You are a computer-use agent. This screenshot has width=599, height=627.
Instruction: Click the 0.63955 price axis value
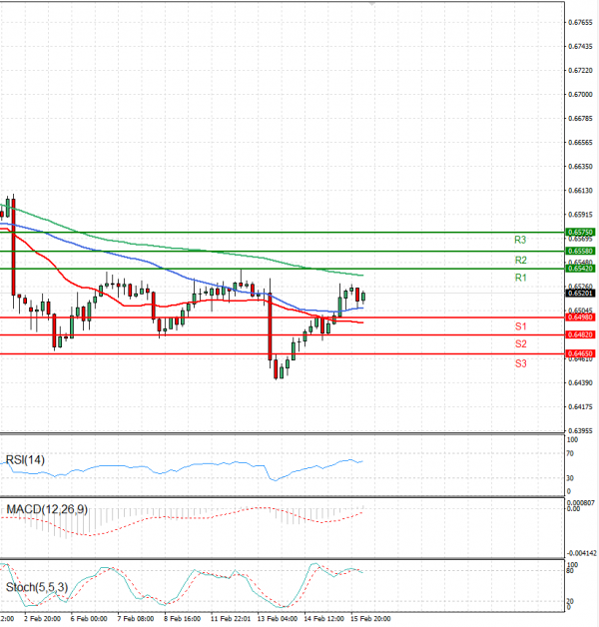[x=580, y=430]
